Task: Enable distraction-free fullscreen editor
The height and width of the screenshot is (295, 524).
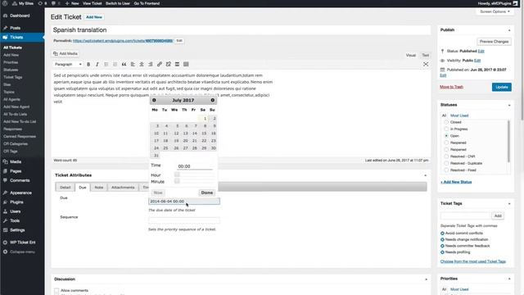Action: pyautogui.click(x=426, y=64)
